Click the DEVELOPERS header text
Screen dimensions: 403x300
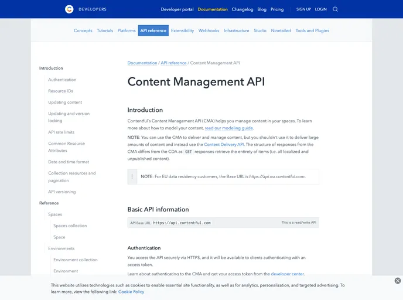coord(93,9)
